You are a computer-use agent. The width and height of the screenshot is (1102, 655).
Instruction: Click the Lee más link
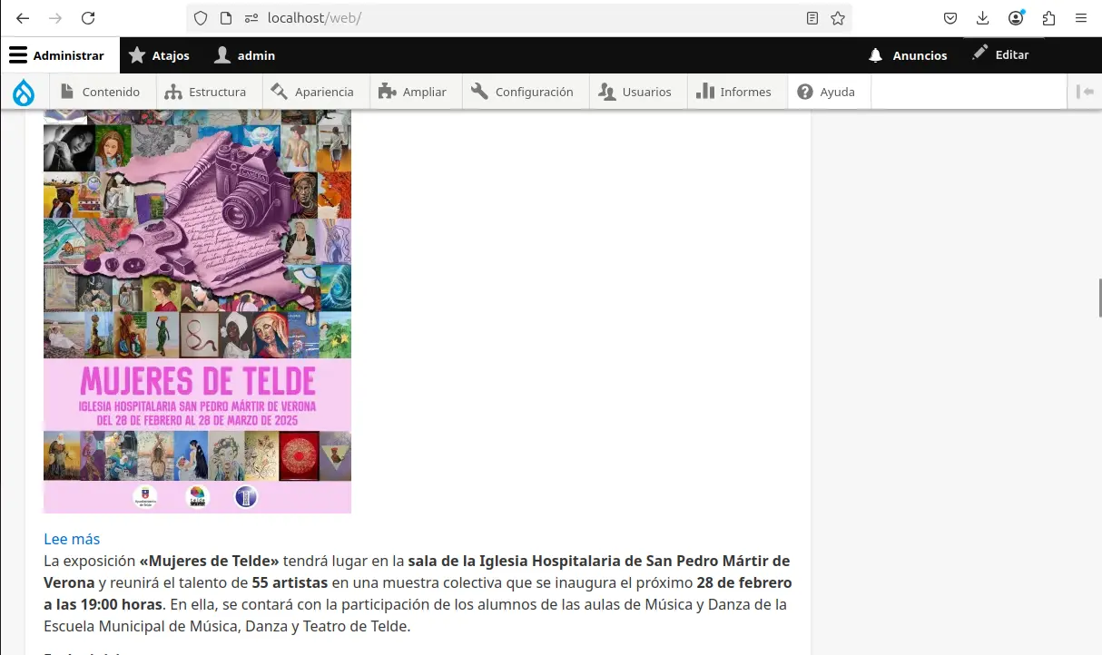(x=72, y=539)
